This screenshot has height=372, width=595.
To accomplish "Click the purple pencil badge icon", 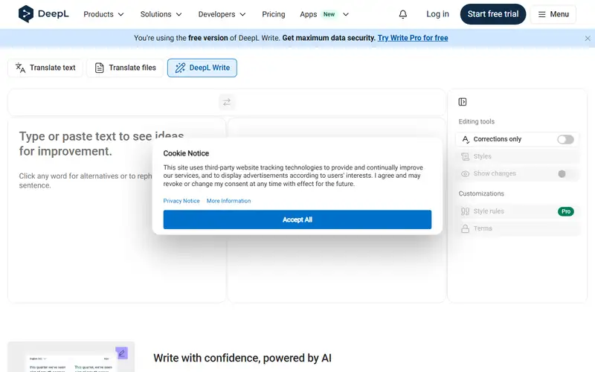I will (x=121, y=353).
